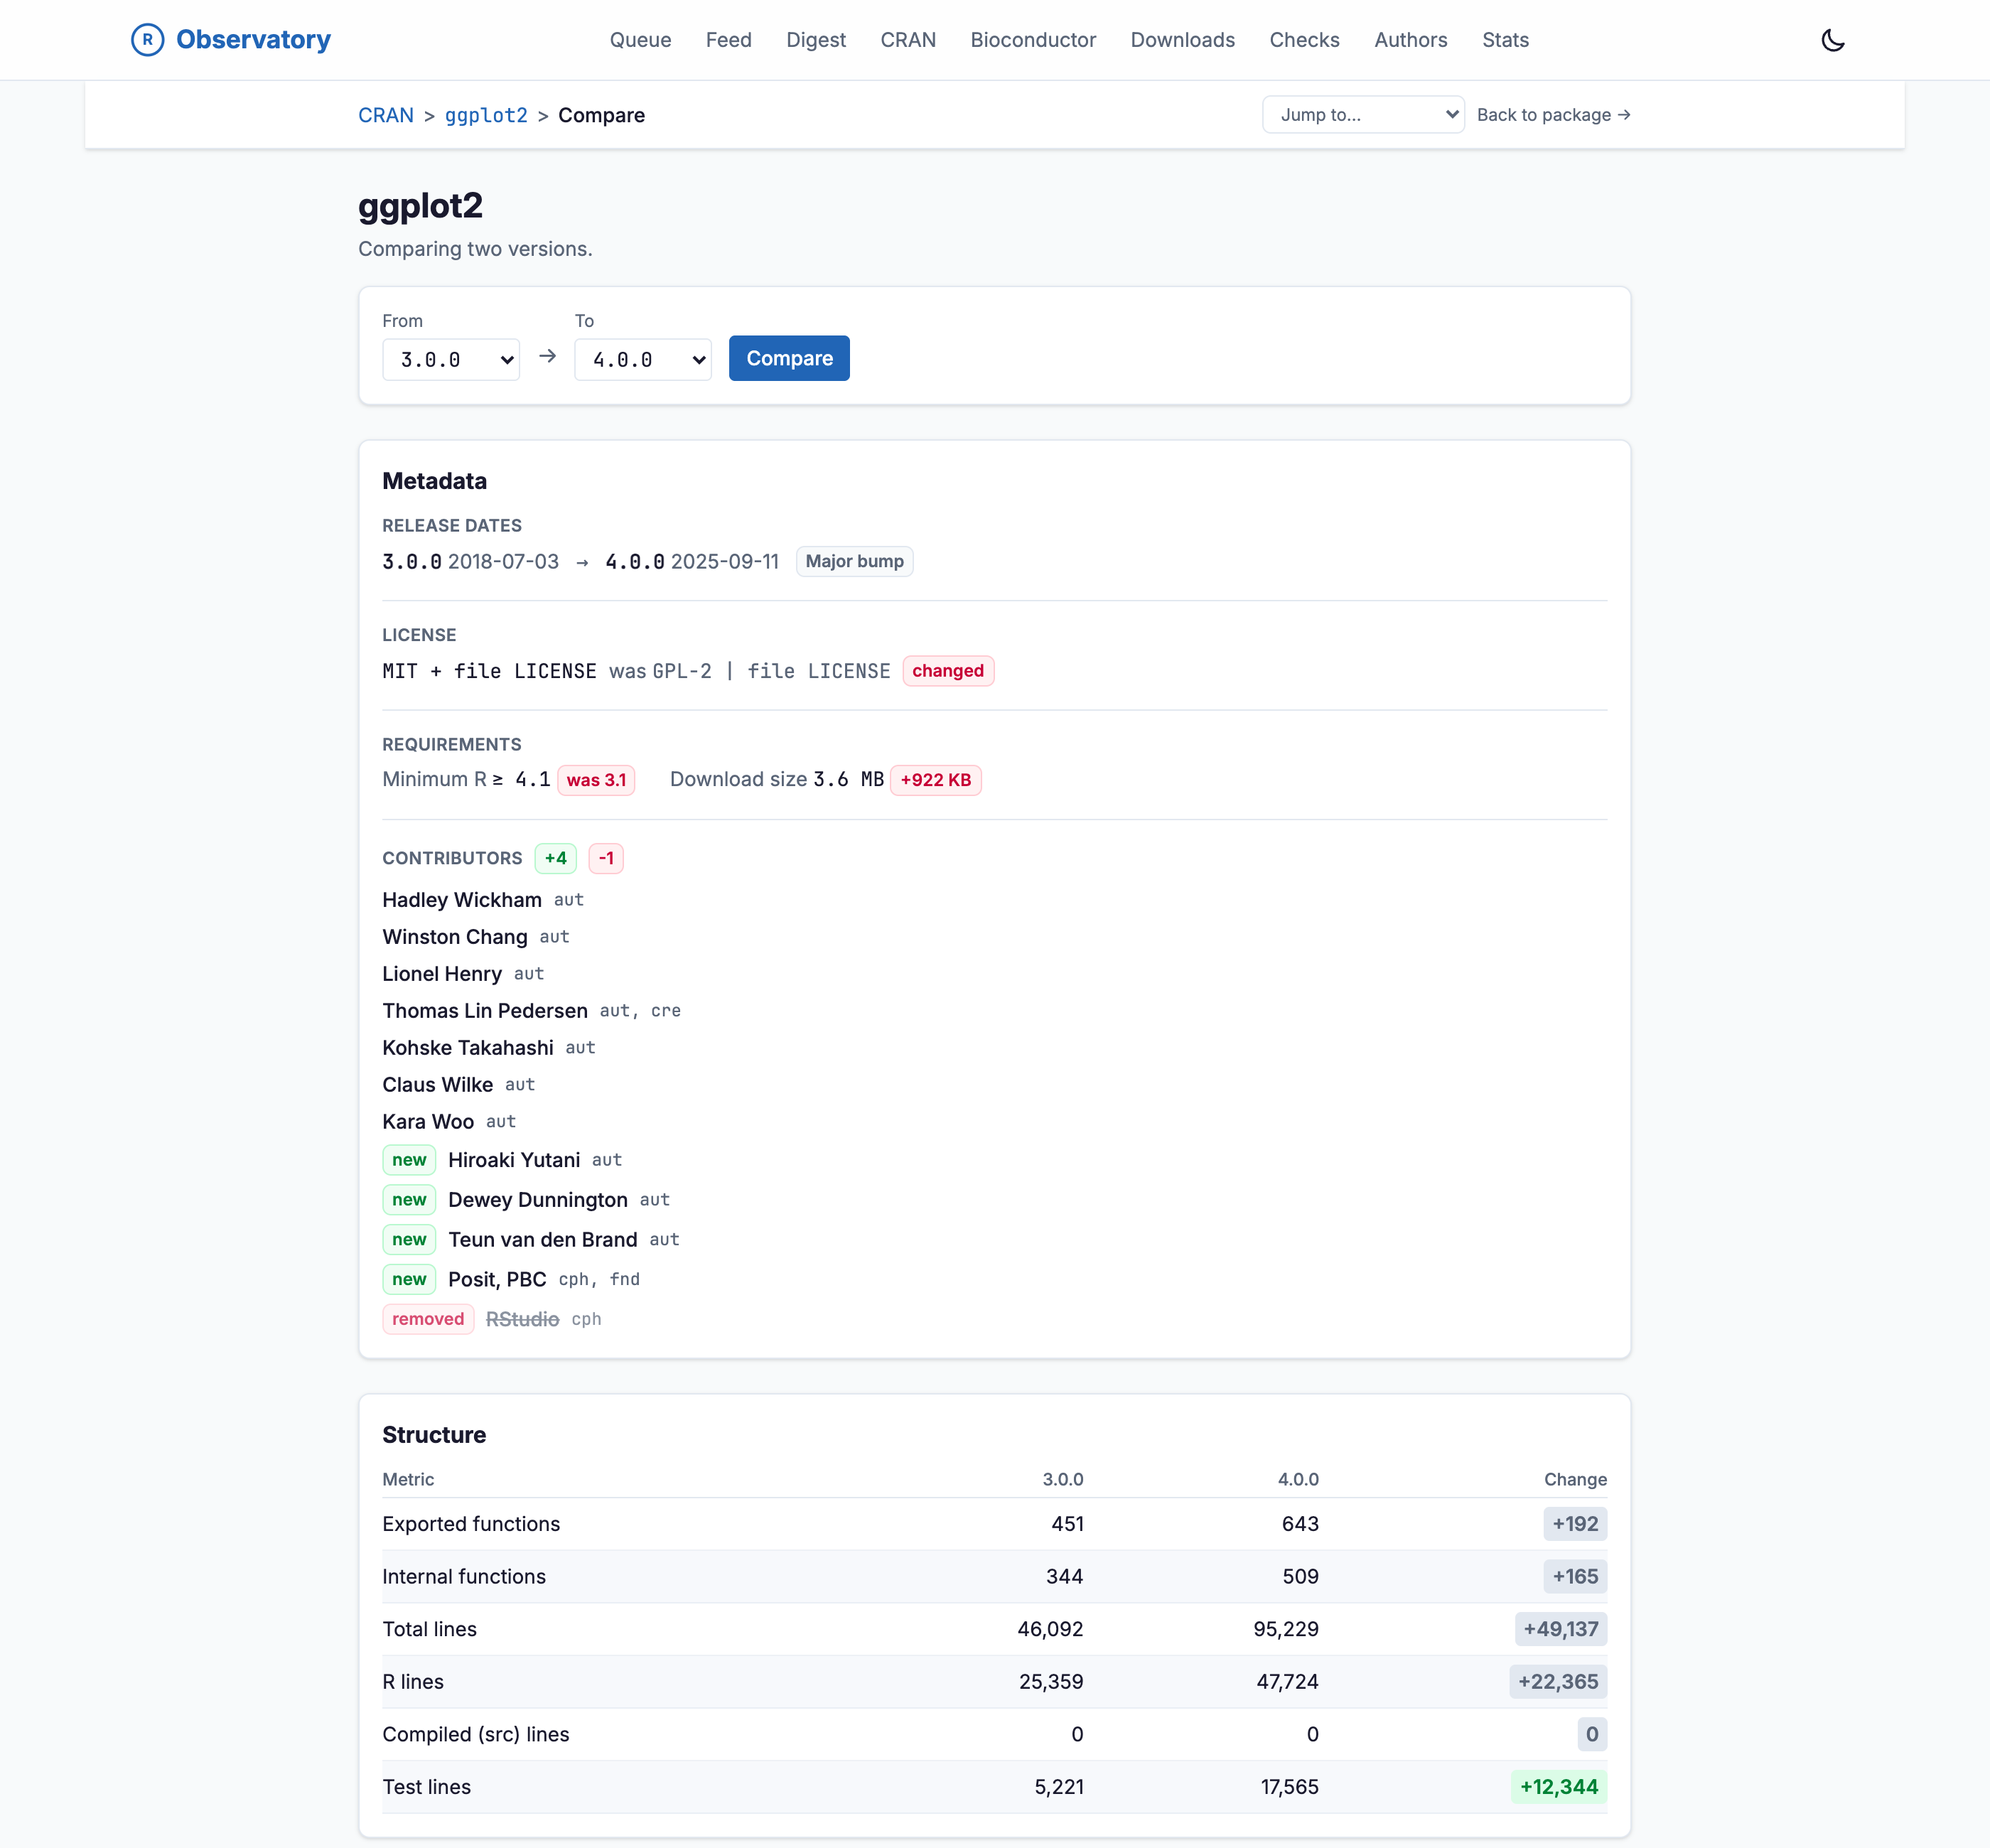Toggle dark mode with the moon icon

click(x=1832, y=40)
